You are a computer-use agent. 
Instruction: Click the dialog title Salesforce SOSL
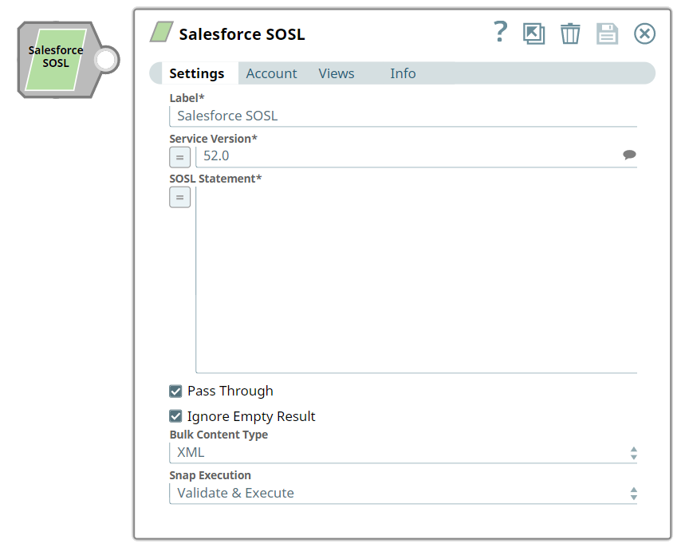[242, 33]
